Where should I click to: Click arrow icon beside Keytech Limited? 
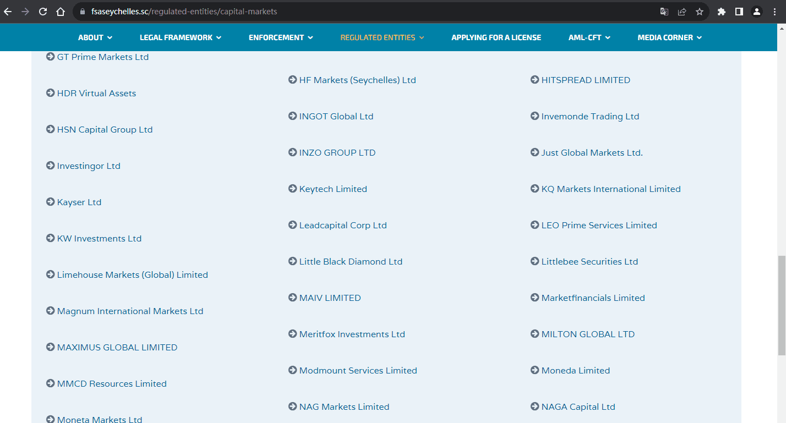click(x=293, y=189)
